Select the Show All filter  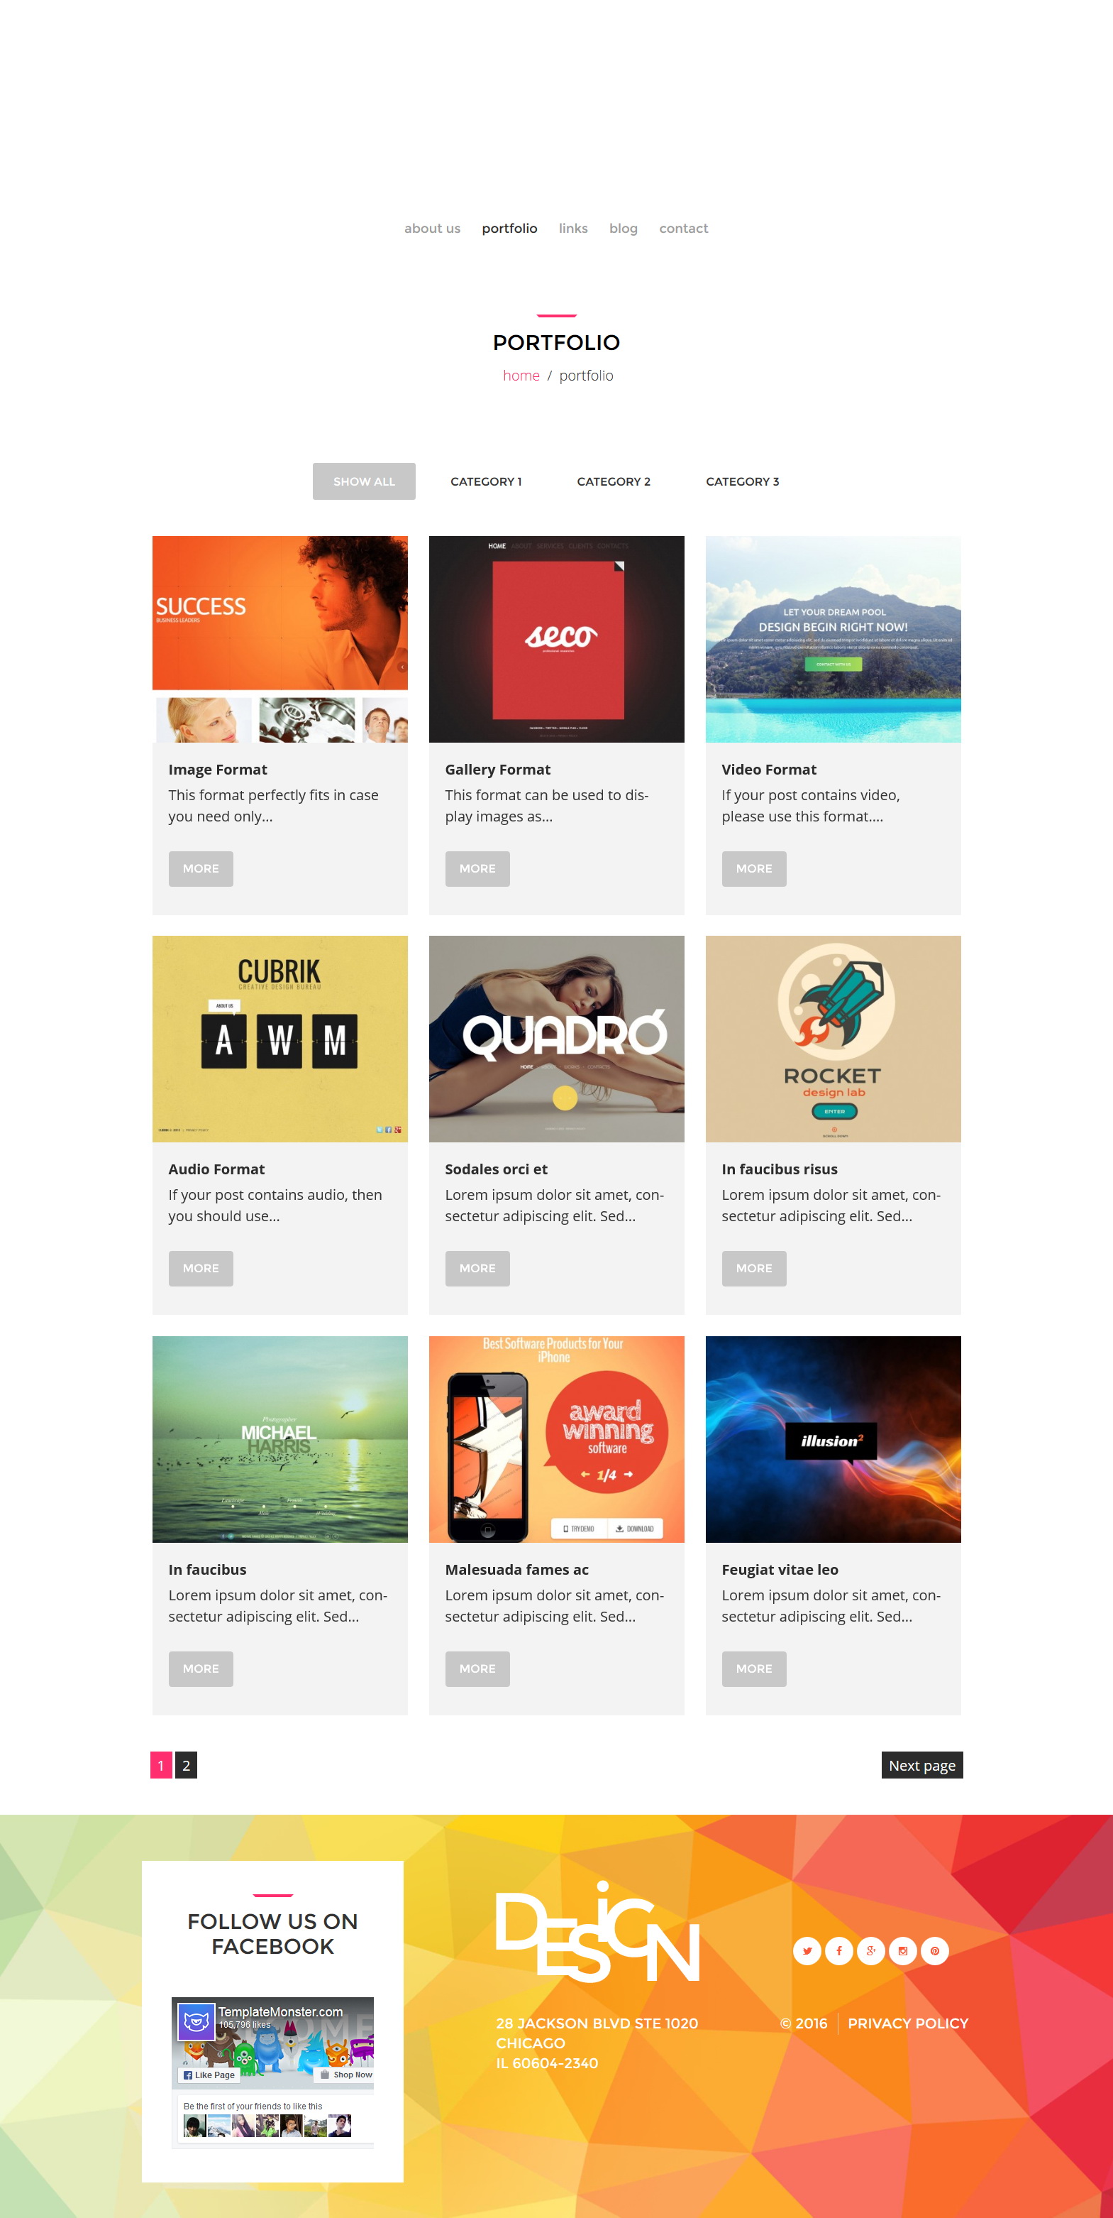(x=364, y=481)
